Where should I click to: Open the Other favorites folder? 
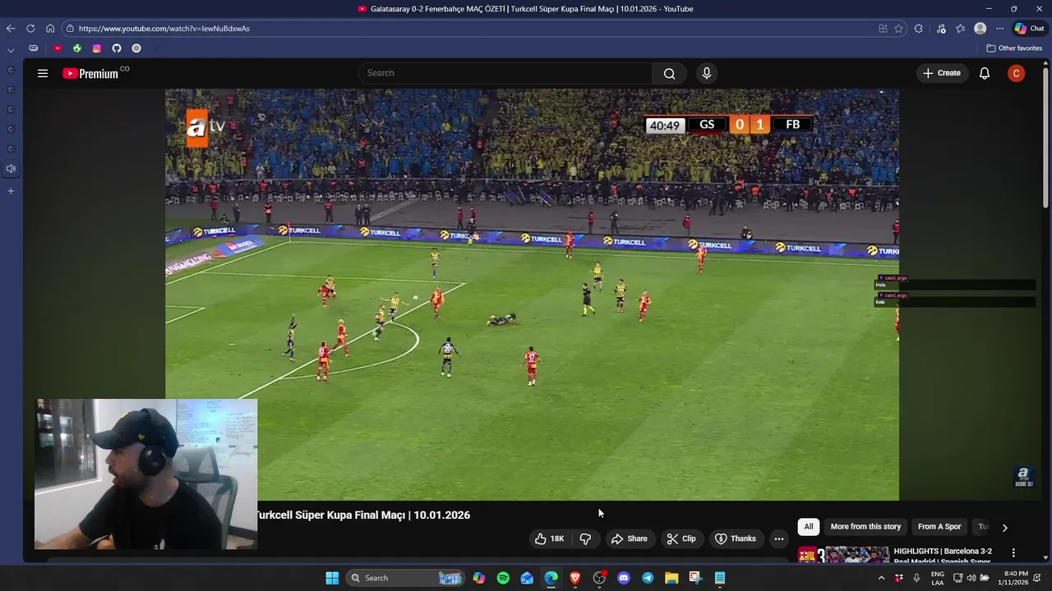point(1014,48)
